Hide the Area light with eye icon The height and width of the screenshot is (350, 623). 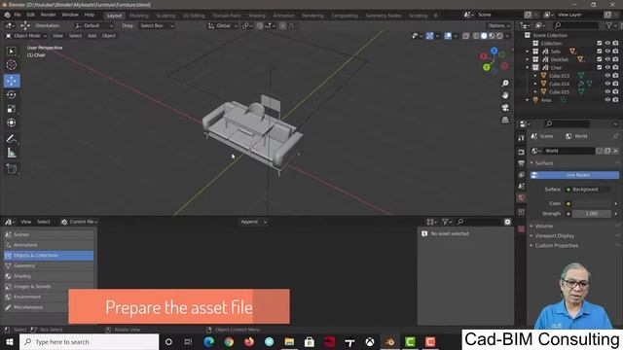click(x=607, y=100)
